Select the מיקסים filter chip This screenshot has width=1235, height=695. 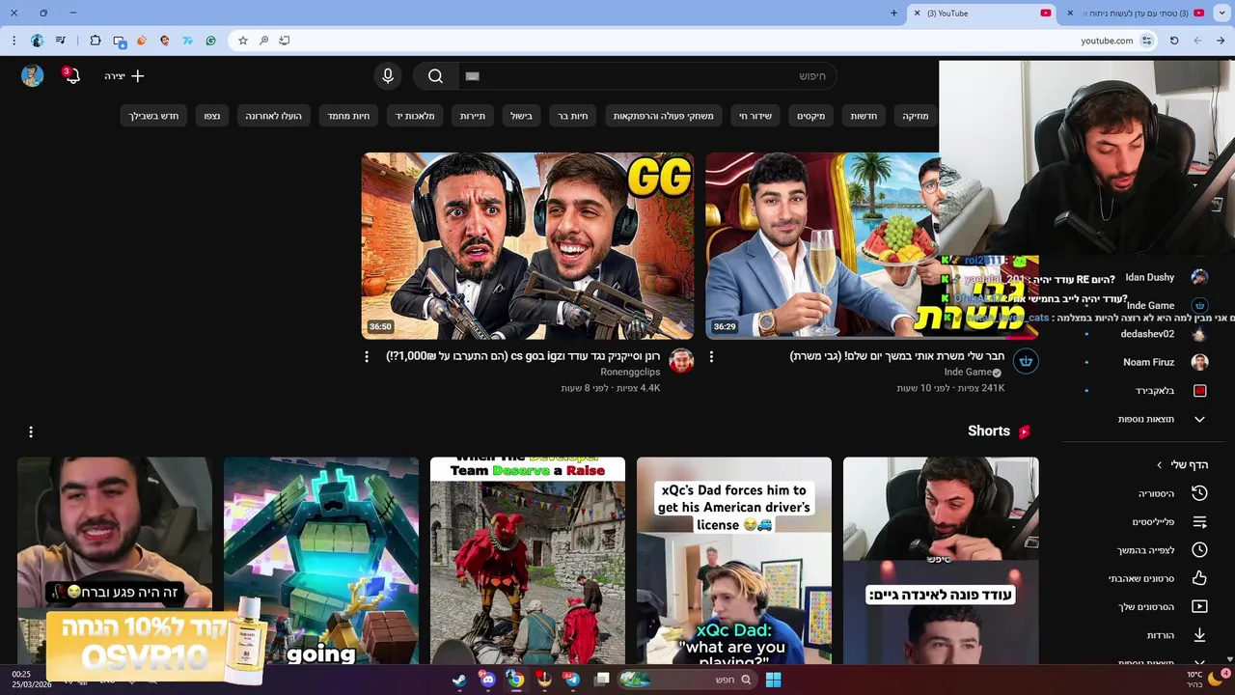[810, 116]
